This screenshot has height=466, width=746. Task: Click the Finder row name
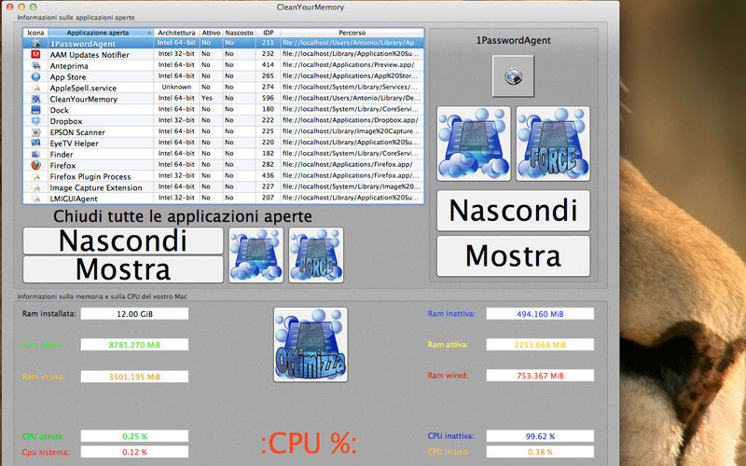[62, 155]
